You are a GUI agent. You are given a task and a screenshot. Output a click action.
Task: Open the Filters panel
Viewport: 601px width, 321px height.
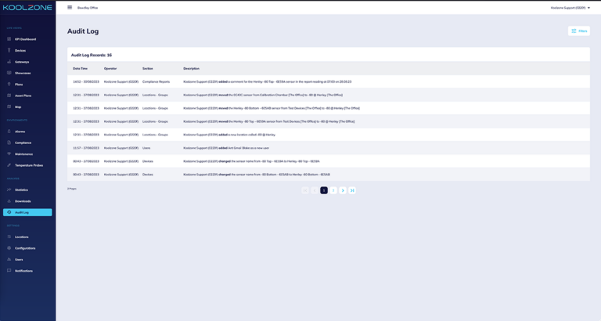579,31
